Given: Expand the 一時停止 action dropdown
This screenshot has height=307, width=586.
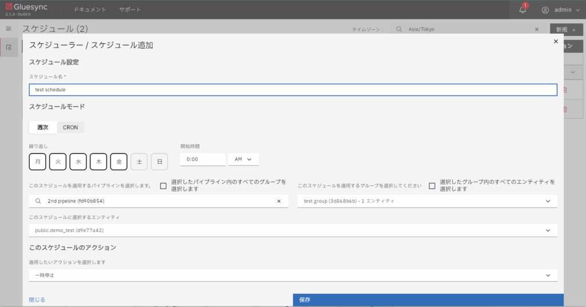Looking at the screenshot, I should (x=548, y=275).
